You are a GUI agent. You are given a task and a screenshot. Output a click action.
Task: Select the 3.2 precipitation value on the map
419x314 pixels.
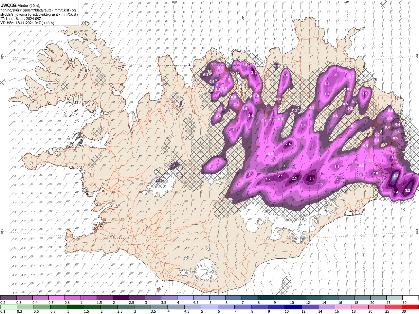(x=408, y=190)
